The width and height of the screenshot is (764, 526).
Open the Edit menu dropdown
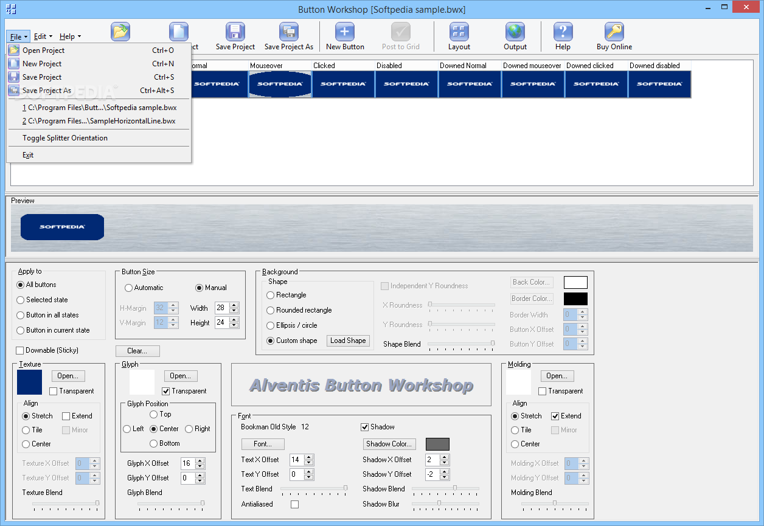(43, 36)
